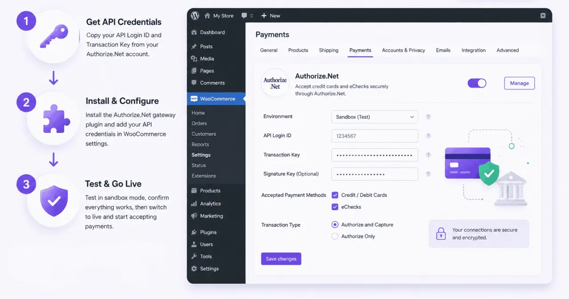
Task: Click the WooCommerce logo icon
Action: click(x=194, y=99)
